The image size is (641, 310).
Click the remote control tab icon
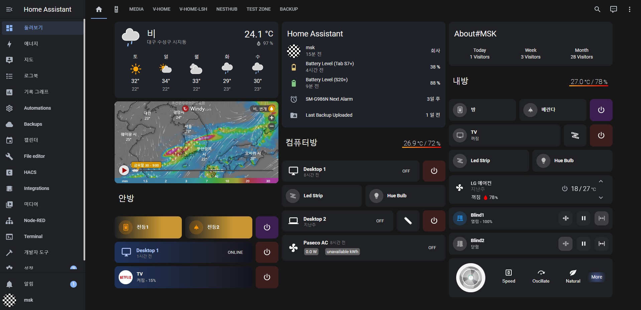(116, 9)
